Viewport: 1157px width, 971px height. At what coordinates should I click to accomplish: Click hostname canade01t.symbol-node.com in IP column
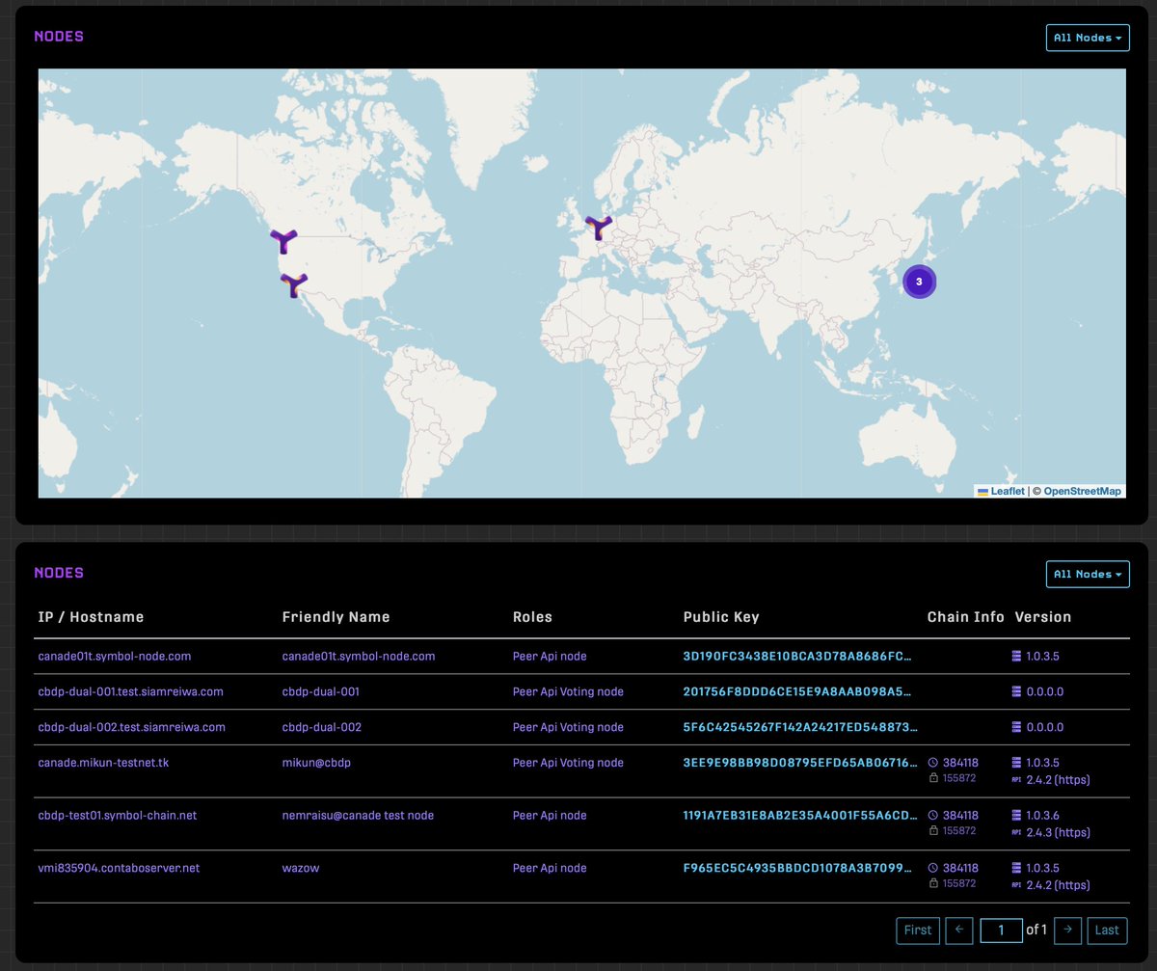tap(115, 656)
